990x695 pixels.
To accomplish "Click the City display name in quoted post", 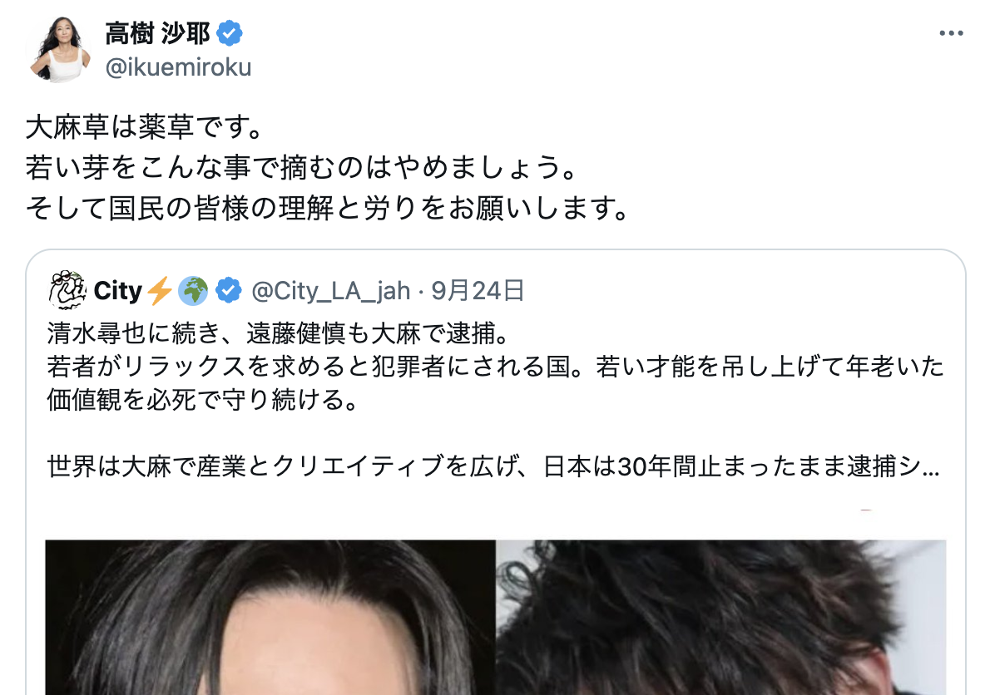I will 118,291.
